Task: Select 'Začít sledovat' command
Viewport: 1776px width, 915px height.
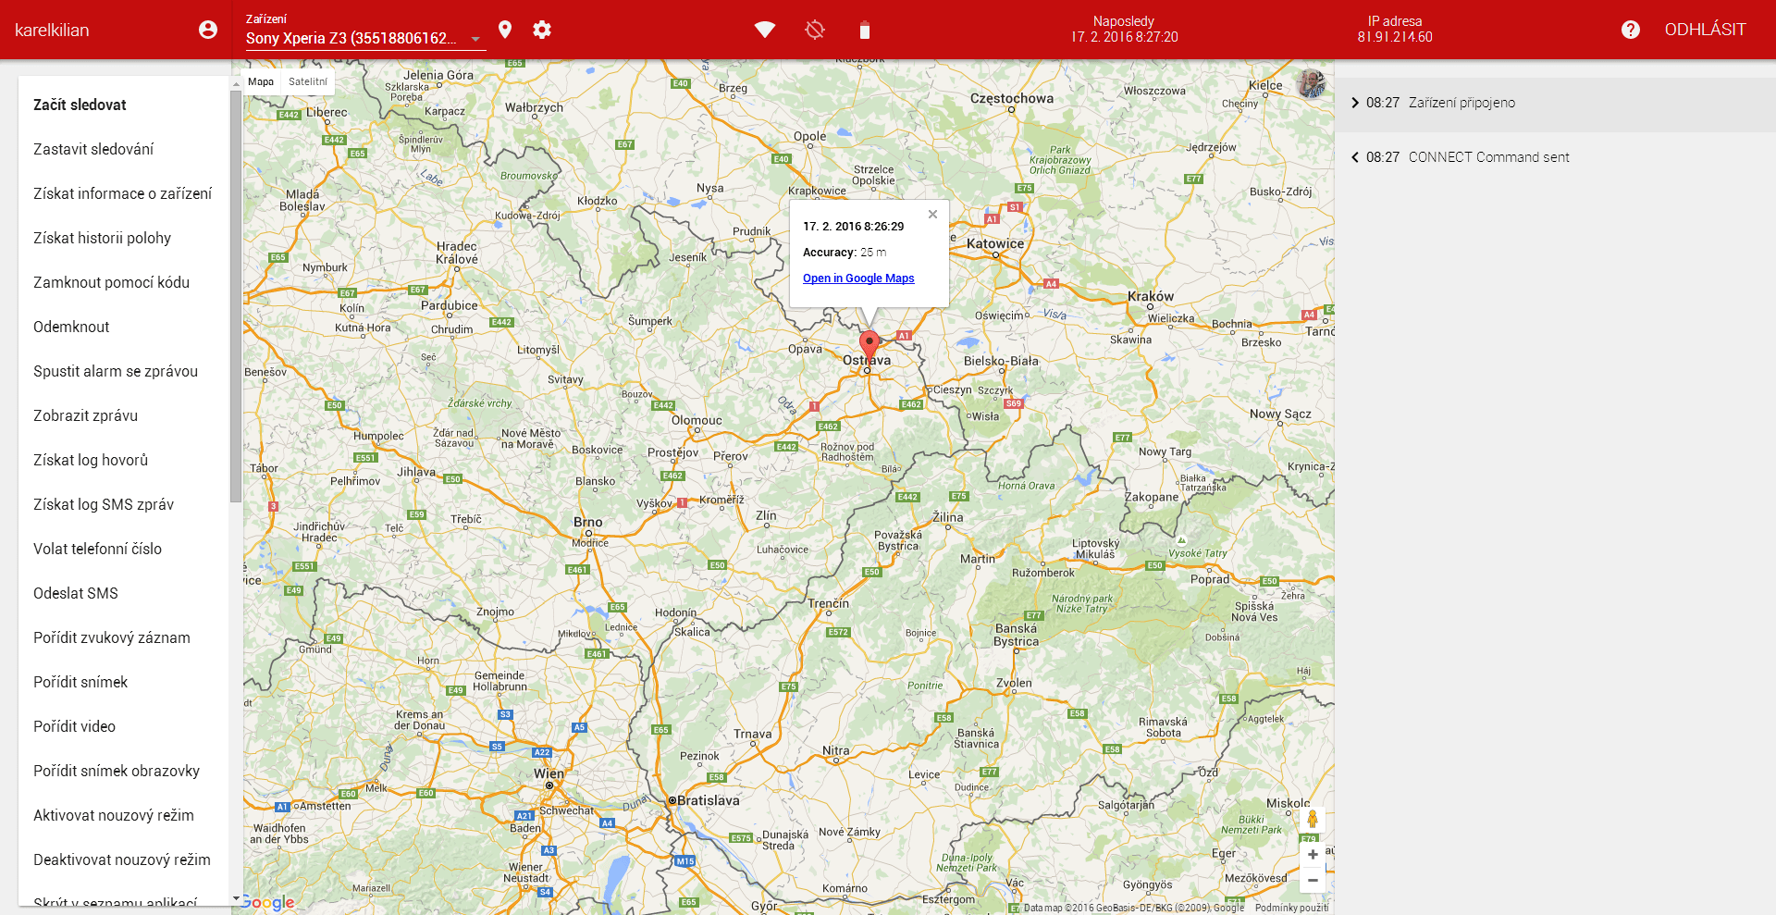Action: [x=124, y=105]
